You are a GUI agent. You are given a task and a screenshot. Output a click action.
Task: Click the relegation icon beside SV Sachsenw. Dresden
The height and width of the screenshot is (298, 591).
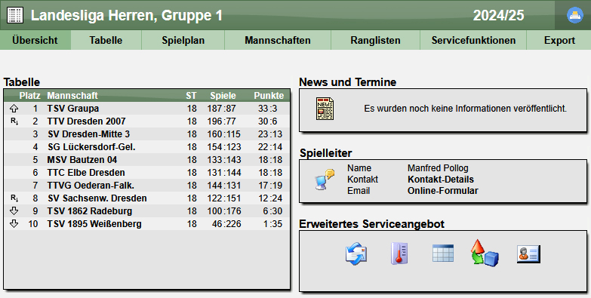14,198
